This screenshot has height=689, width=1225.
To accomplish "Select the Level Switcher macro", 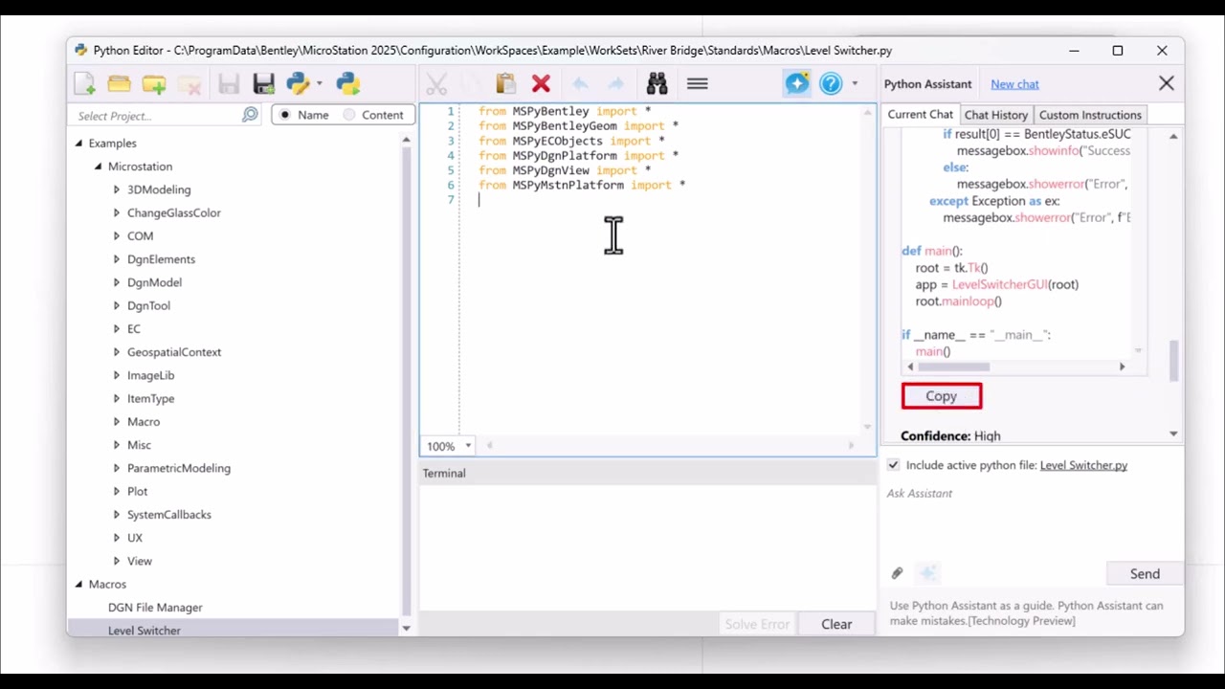I will (145, 630).
